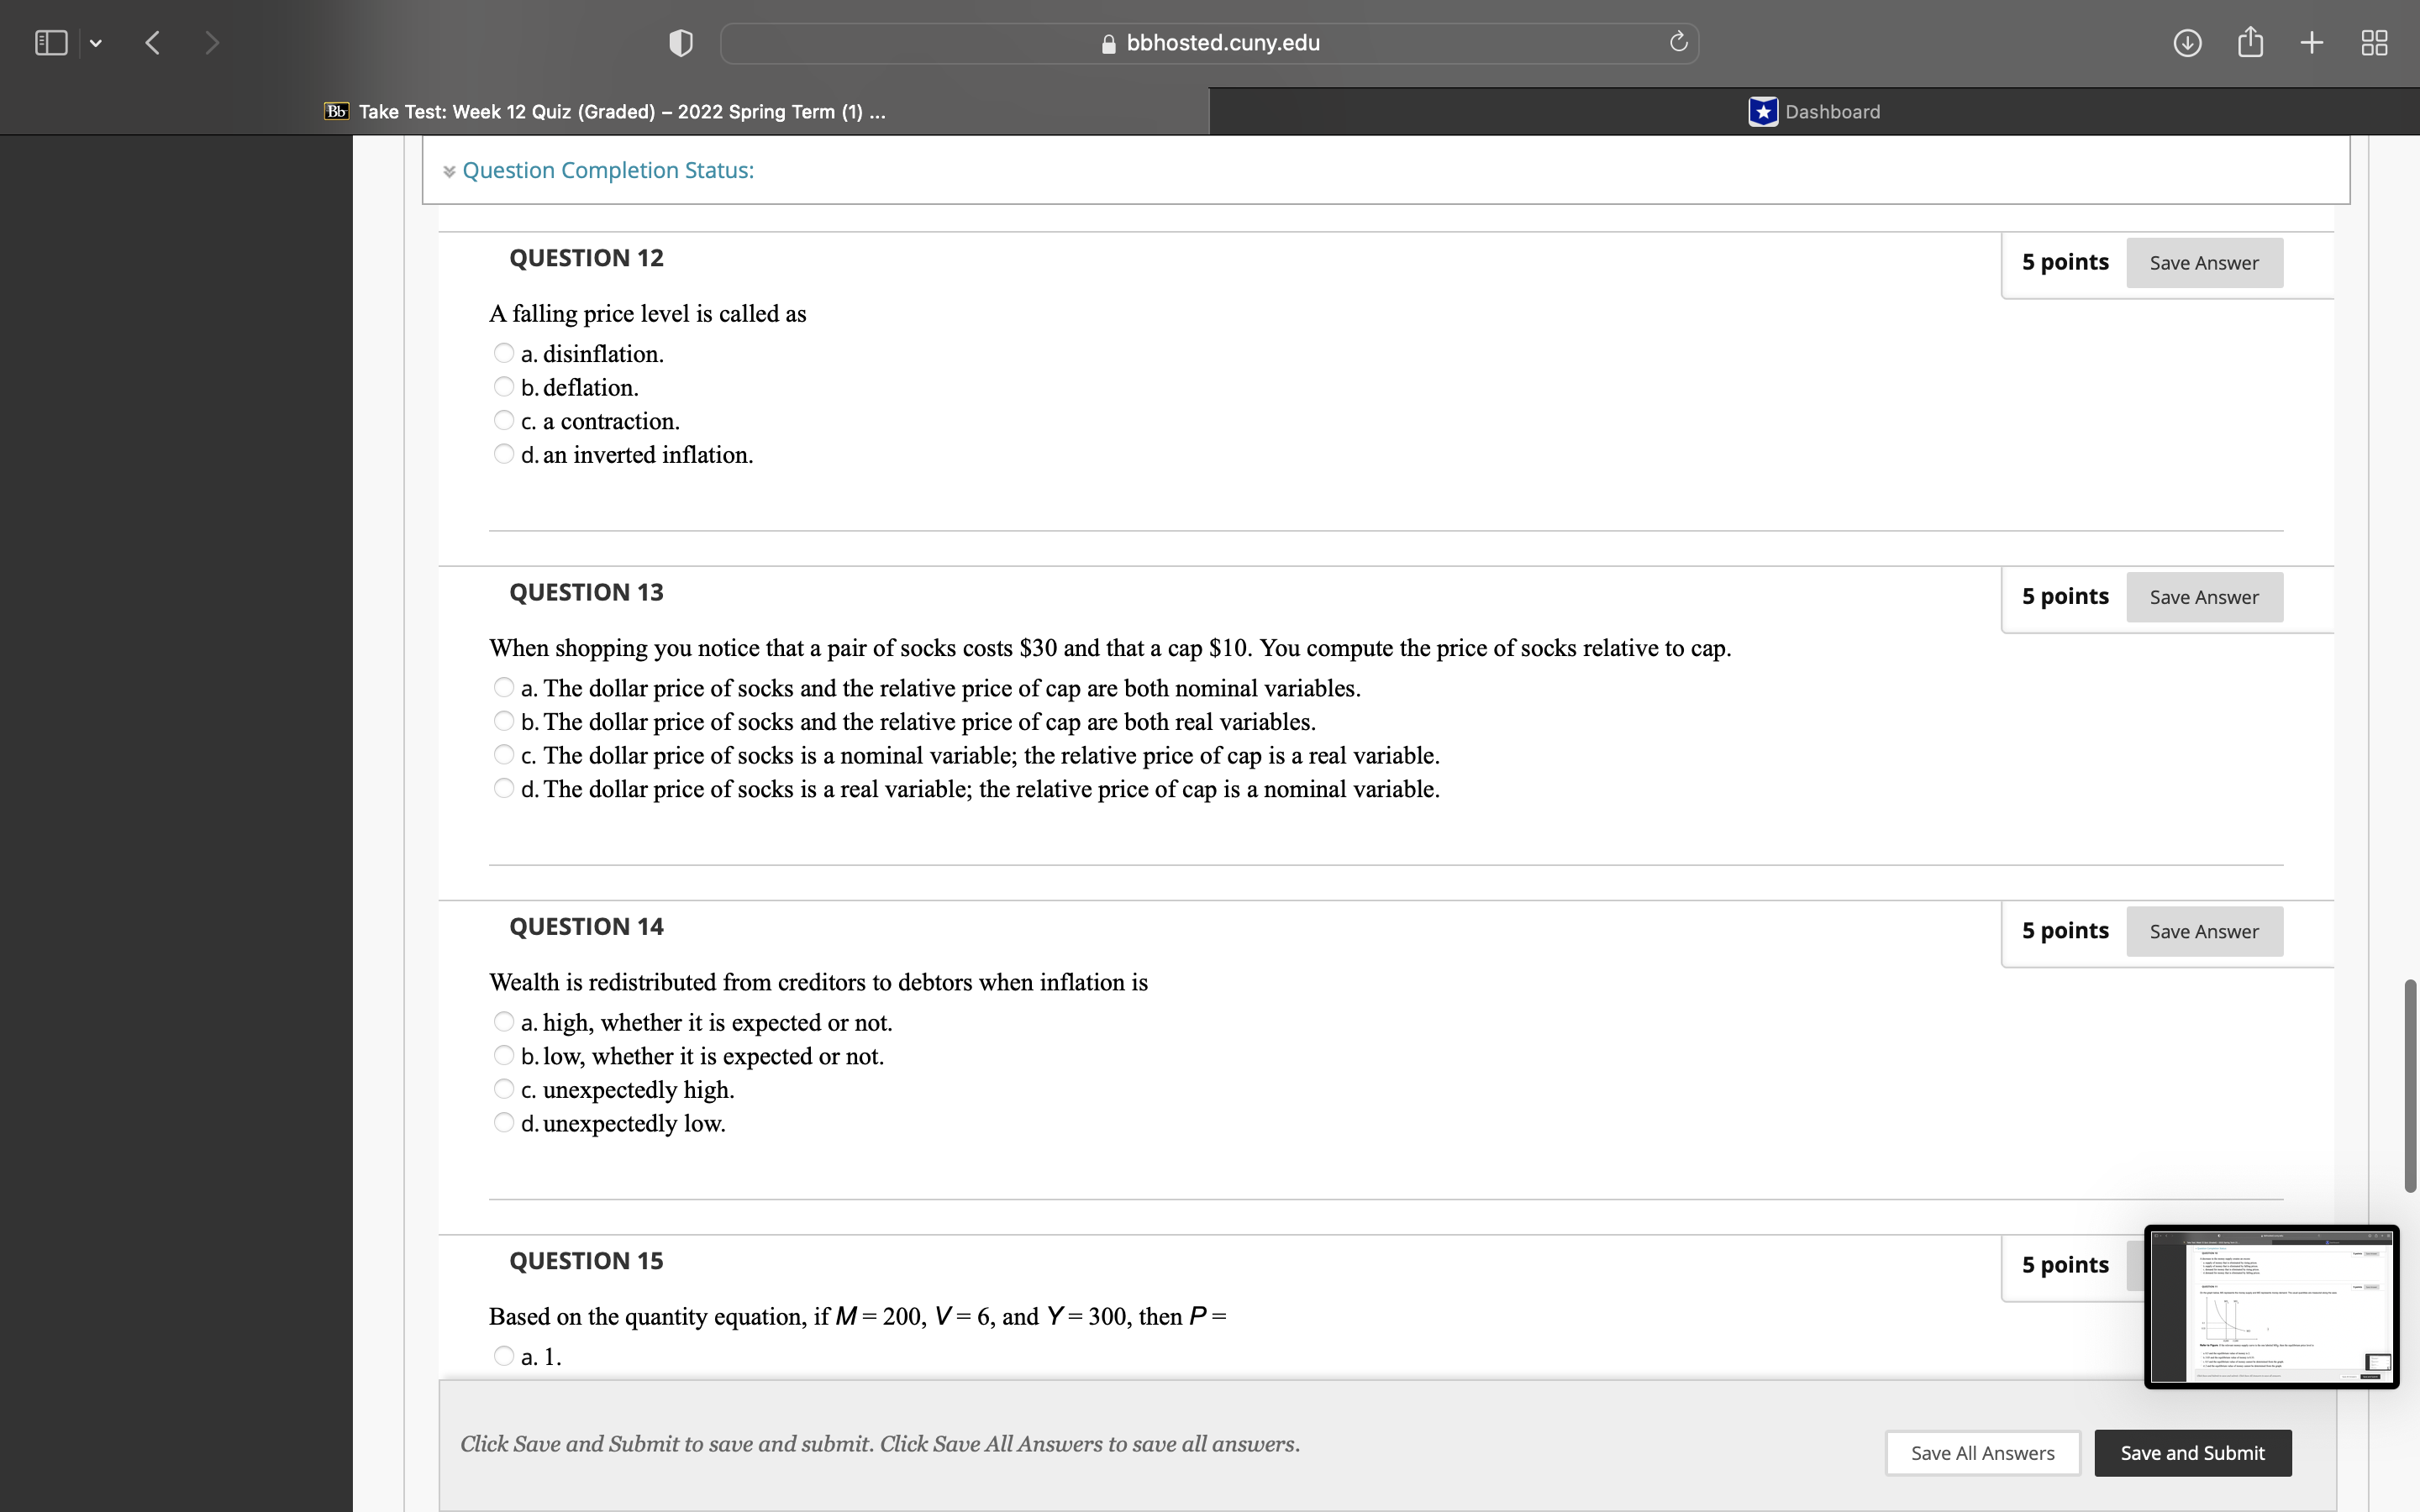Open a new tab with plus icon
2420x1512 pixels.
pyautogui.click(x=2312, y=42)
